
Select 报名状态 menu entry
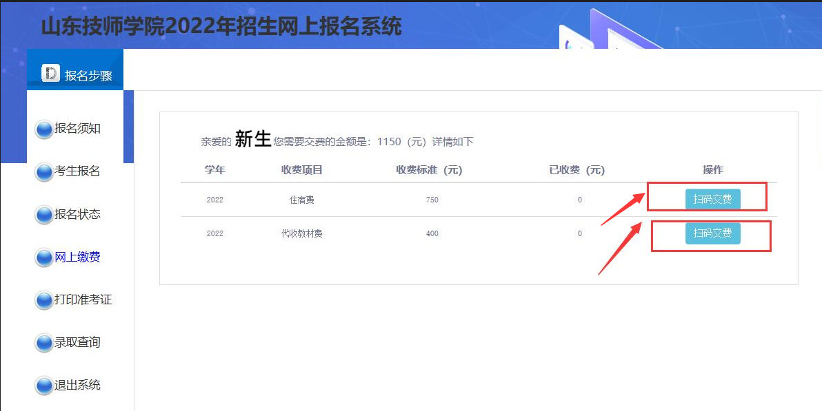[77, 214]
